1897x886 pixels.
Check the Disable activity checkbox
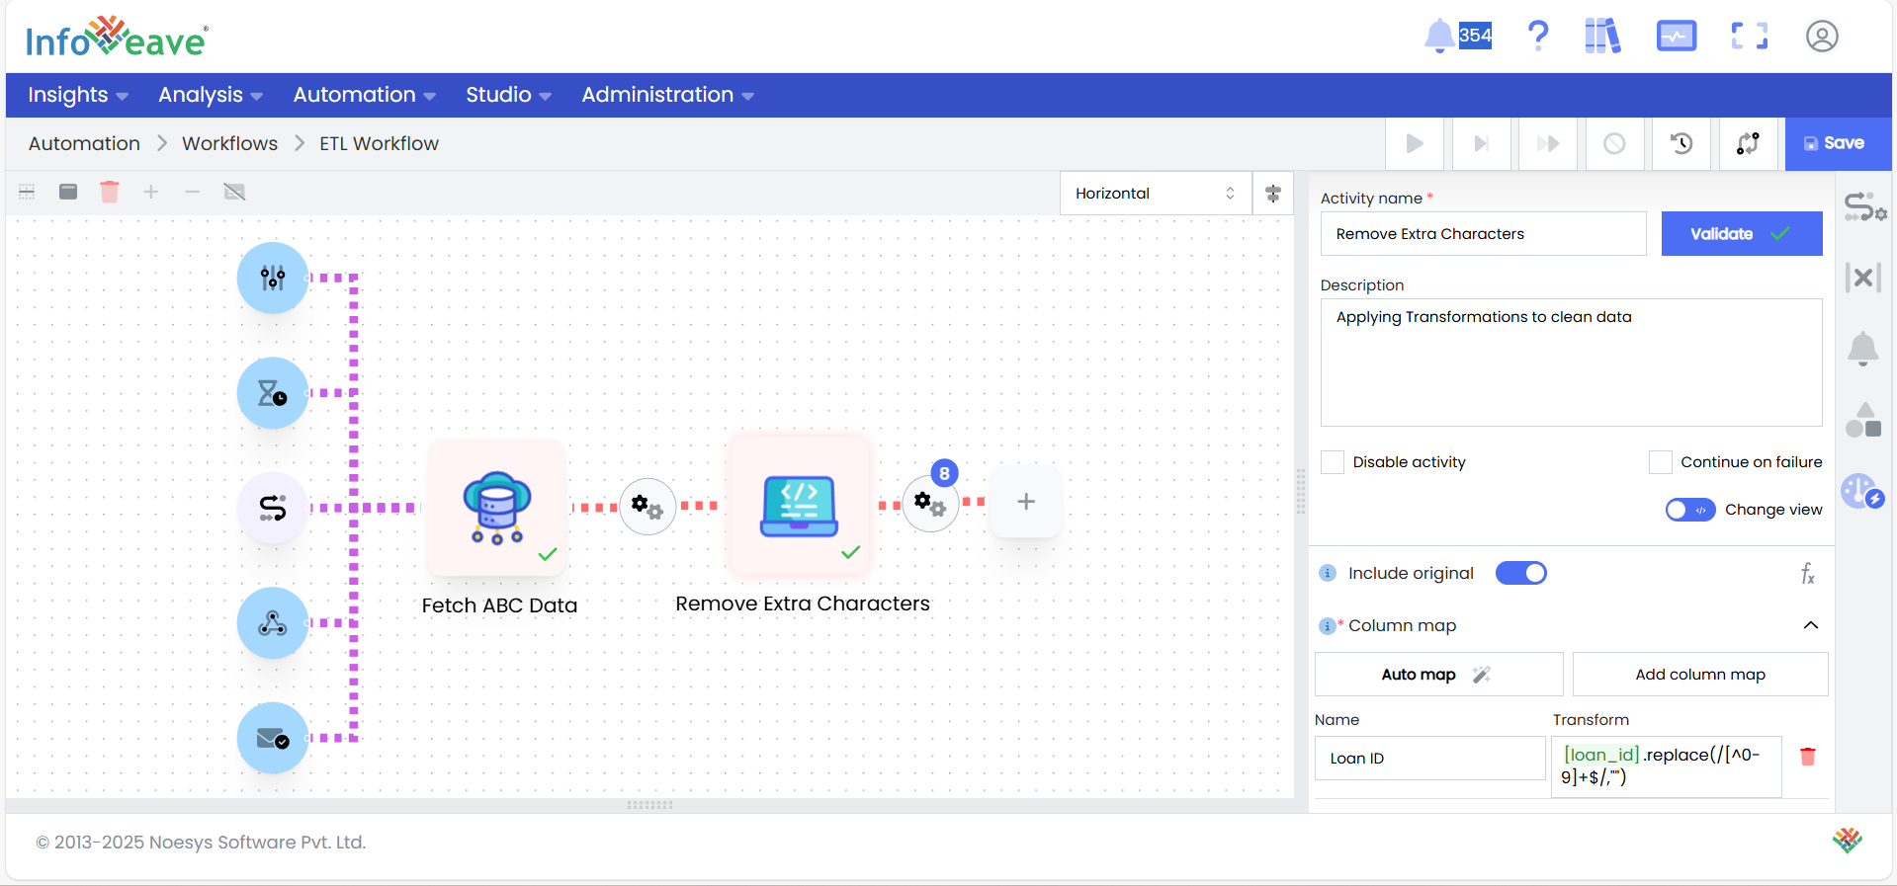[1333, 462]
